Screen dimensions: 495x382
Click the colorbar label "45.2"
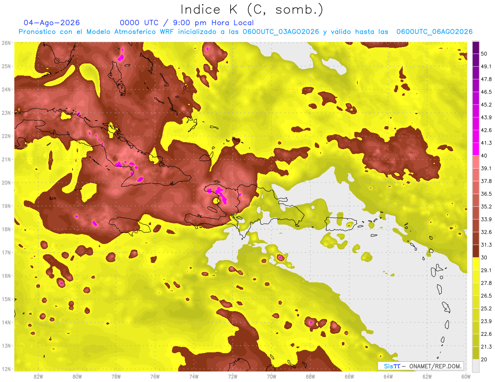pos(486,105)
